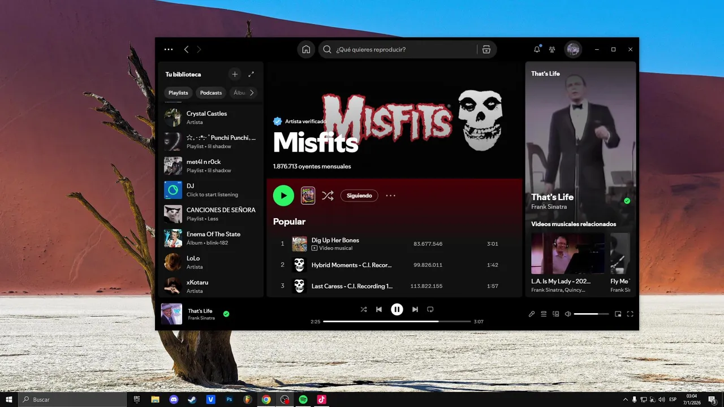Toggle shuffle in the player controls
This screenshot has width=724, height=407.
click(x=364, y=309)
